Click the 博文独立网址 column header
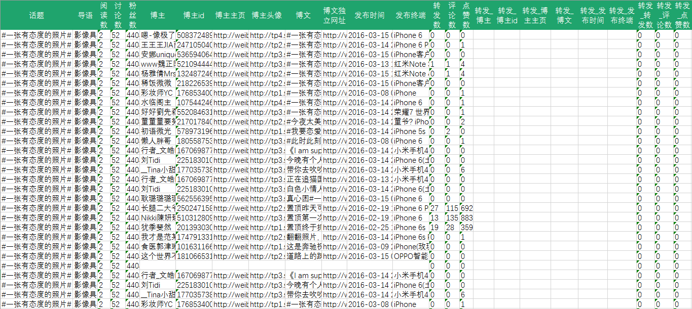 click(334, 15)
